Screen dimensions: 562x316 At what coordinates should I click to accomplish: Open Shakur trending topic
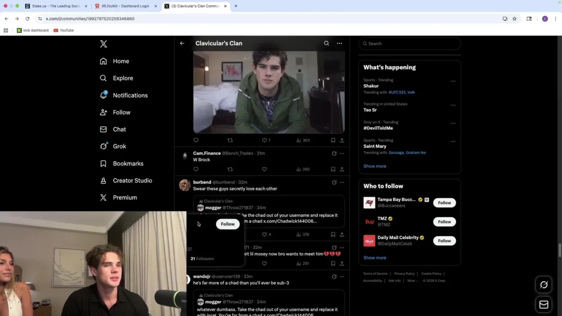click(x=371, y=86)
